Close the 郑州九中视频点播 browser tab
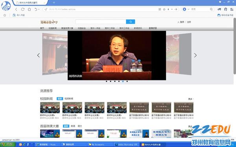The height and width of the screenshot is (147, 236). pos(44,3)
